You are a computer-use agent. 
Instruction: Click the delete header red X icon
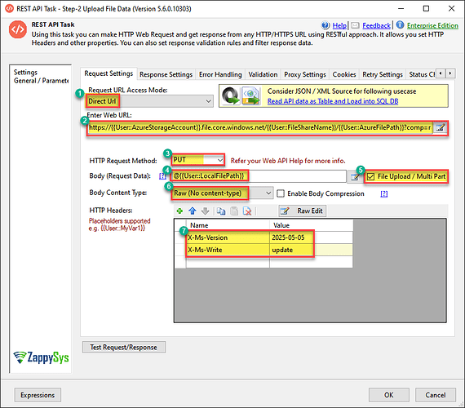click(x=247, y=211)
